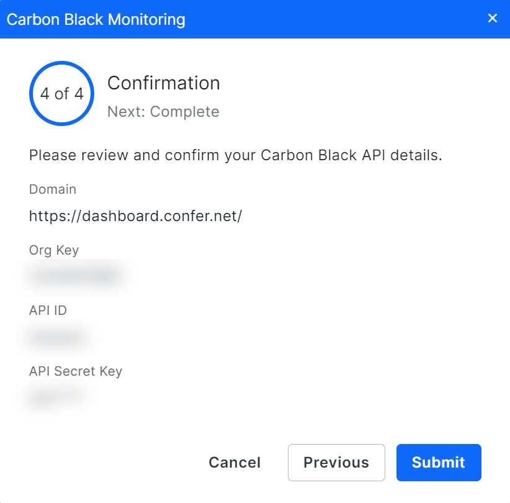The width and height of the screenshot is (510, 503).
Task: Click the Domain label
Action: point(53,189)
